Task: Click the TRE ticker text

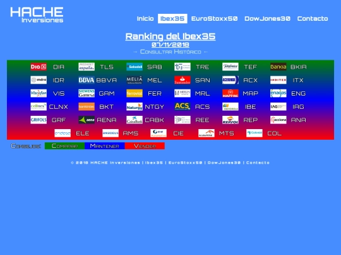Action: [x=203, y=67]
